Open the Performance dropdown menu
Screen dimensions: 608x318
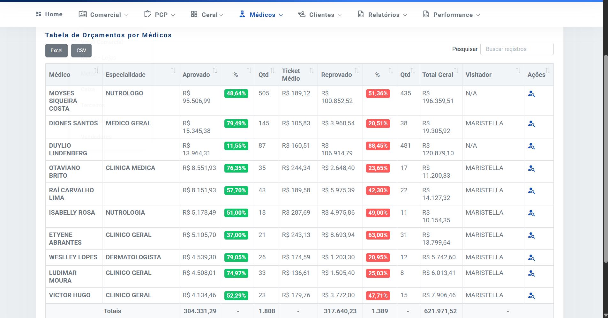tap(451, 15)
